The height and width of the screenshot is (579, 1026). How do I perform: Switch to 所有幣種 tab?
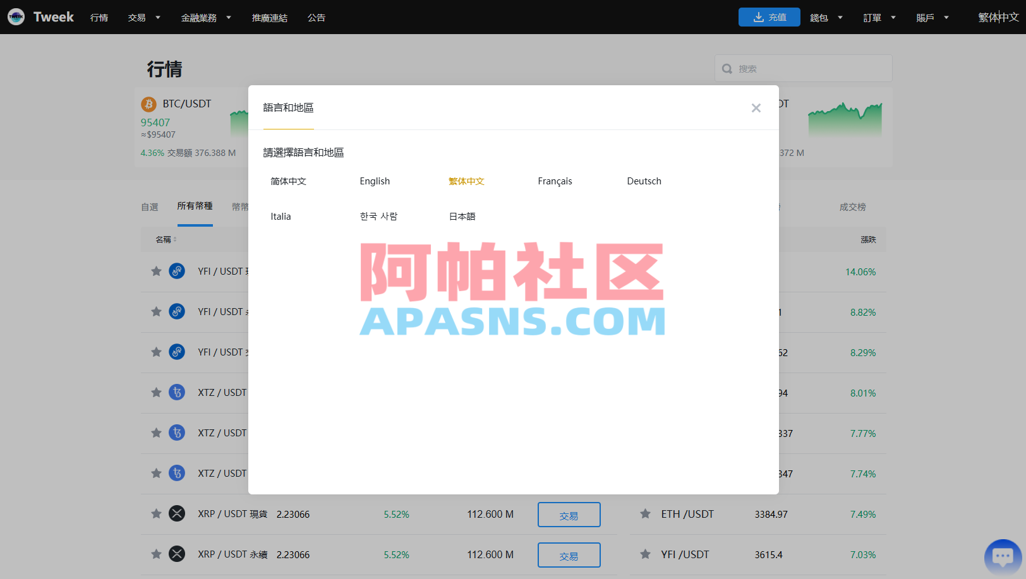pyautogui.click(x=195, y=206)
